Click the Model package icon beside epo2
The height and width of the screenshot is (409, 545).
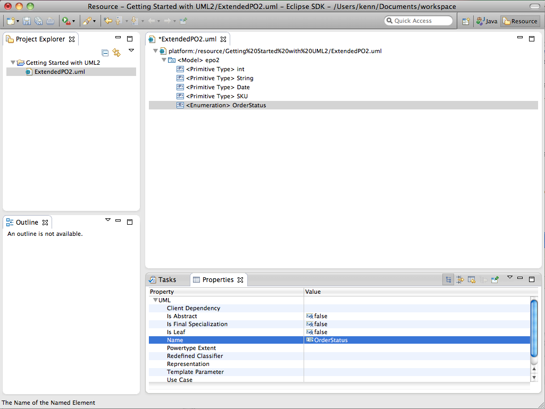click(172, 60)
